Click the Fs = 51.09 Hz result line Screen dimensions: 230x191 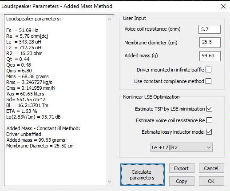(x=22, y=30)
